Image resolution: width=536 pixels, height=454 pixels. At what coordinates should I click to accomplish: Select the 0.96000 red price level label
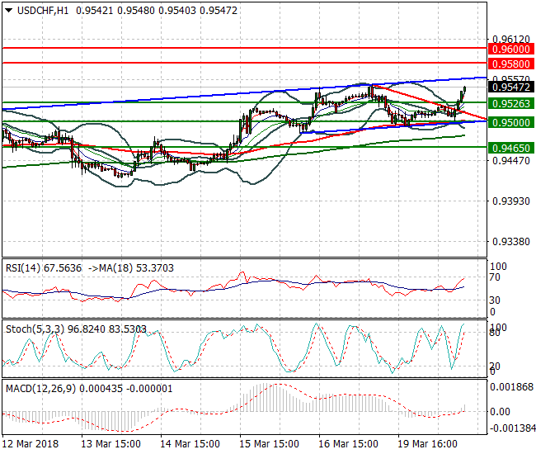coord(511,50)
